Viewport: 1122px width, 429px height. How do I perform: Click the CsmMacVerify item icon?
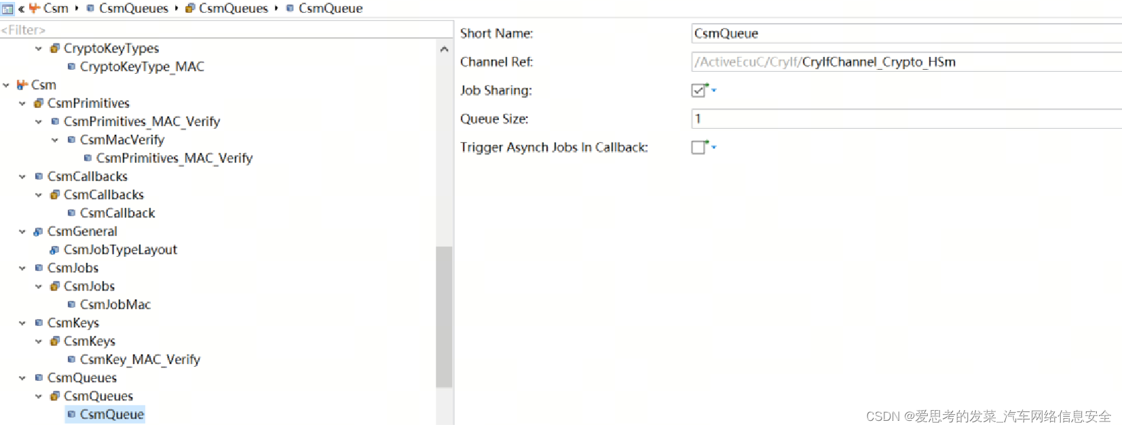pyautogui.click(x=71, y=140)
